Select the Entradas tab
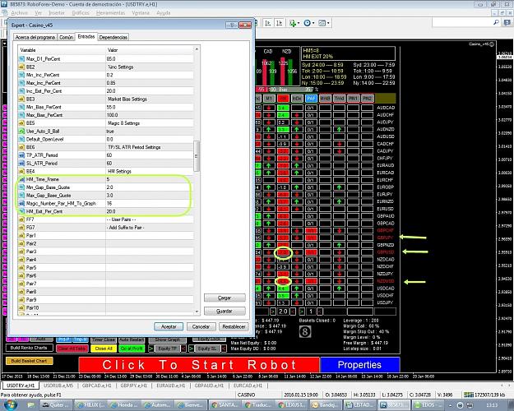The image size is (514, 411). pos(86,36)
